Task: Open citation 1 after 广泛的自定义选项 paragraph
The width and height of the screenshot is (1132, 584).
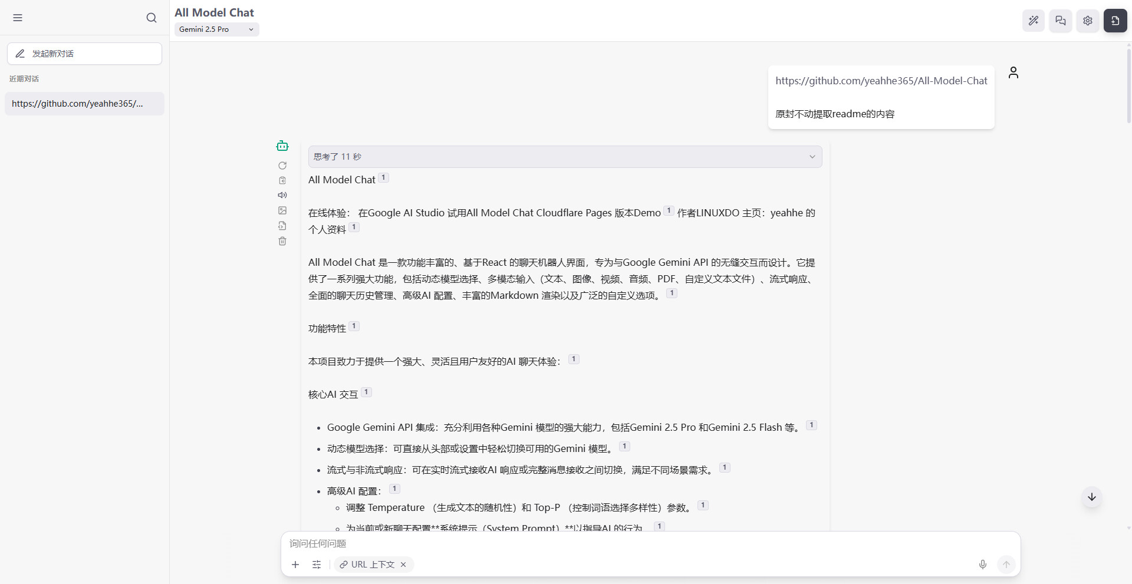Action: pos(672,293)
